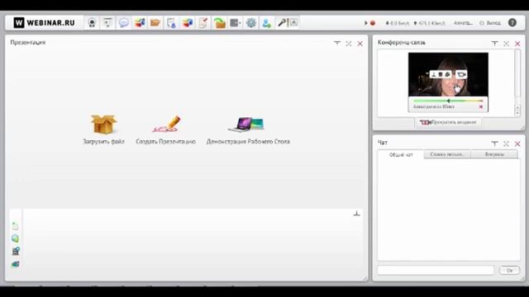Click the conference panel vertical scrollbar

(x=517, y=74)
